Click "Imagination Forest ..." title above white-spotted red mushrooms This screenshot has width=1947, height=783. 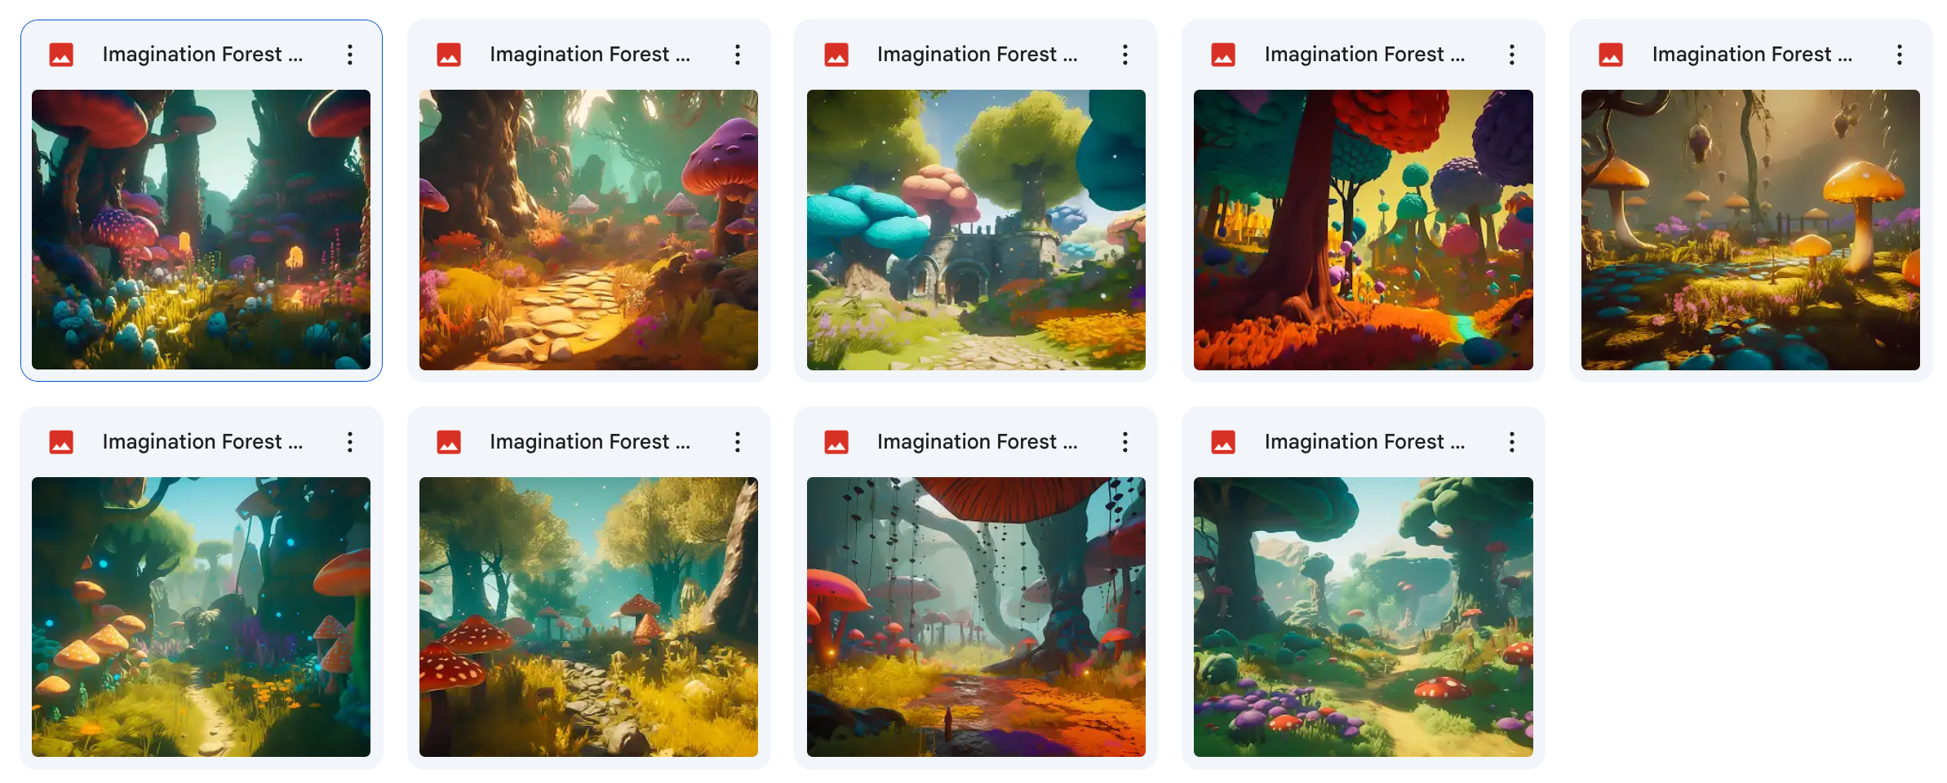pyautogui.click(x=590, y=442)
